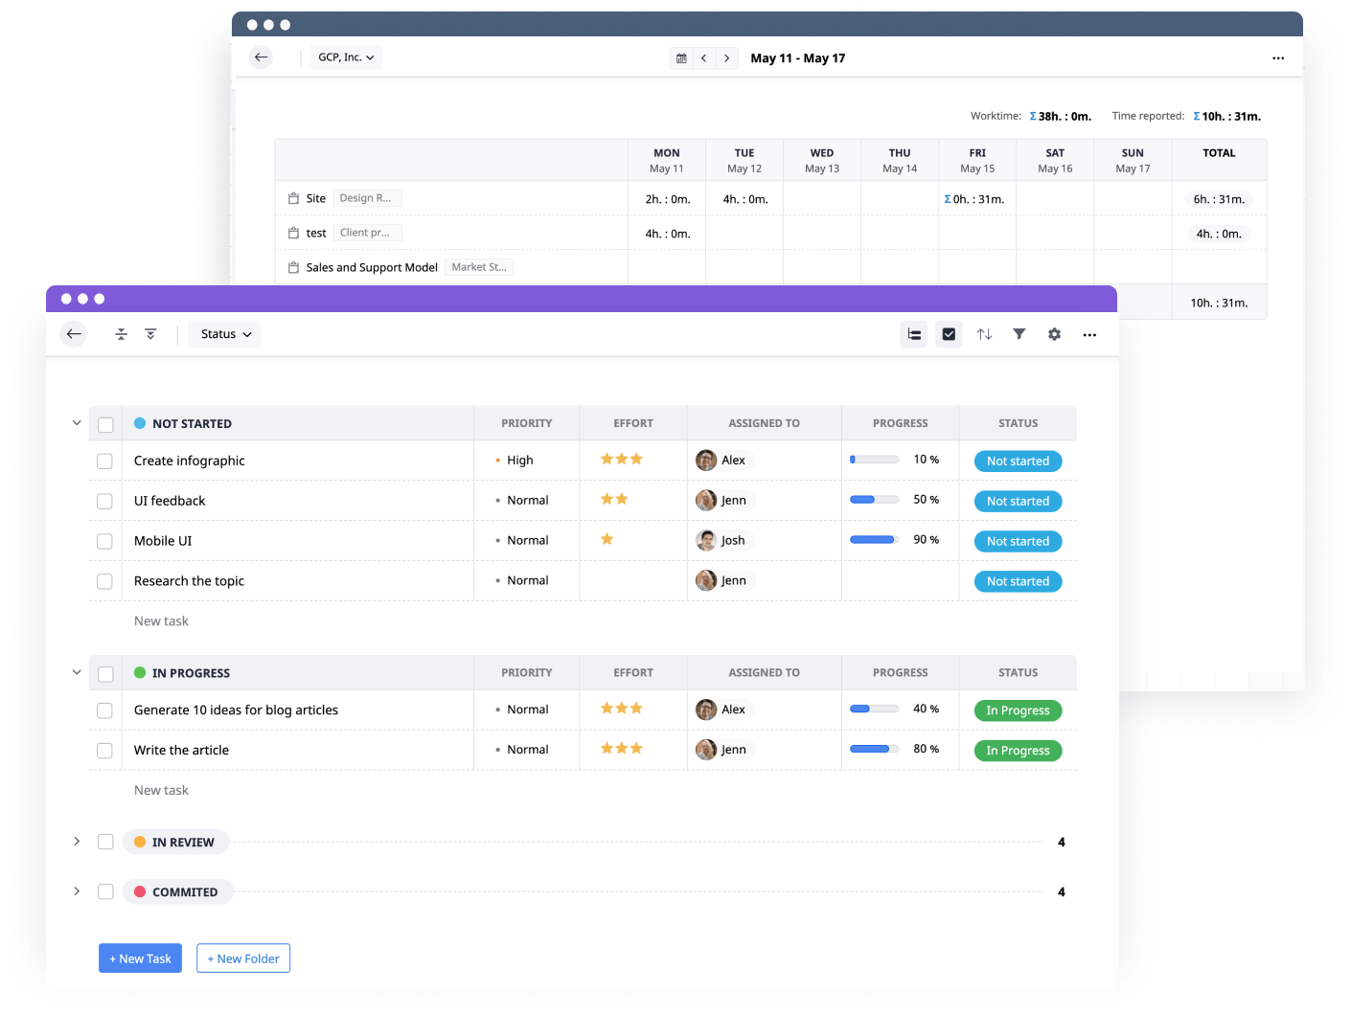Click the back arrow in task list
1351x1013 pixels.
(74, 334)
